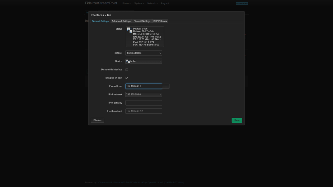
Task: Click the Log out link
Action: coord(165,3)
